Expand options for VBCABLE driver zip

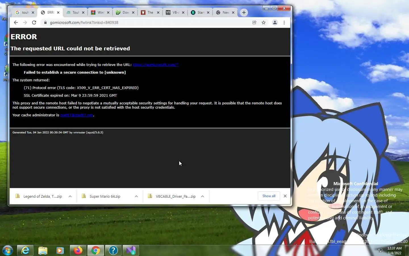(203, 196)
